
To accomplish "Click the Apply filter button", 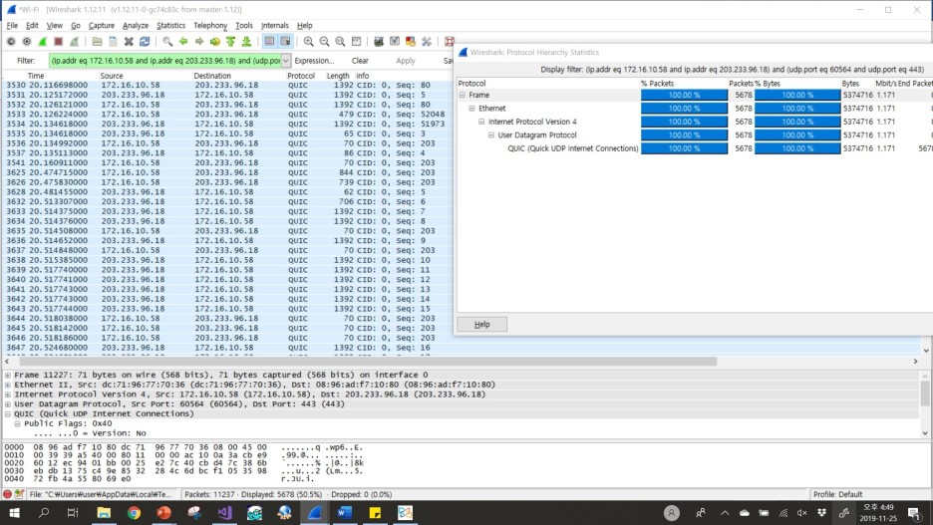I will click(406, 61).
